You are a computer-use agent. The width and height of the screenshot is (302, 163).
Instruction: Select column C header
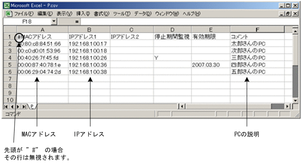(131, 30)
